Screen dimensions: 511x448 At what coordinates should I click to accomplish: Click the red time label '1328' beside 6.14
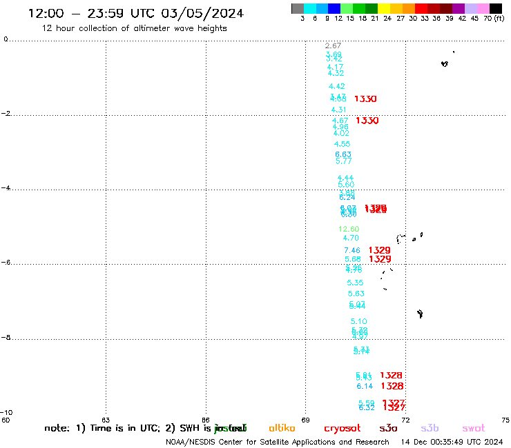pos(392,386)
